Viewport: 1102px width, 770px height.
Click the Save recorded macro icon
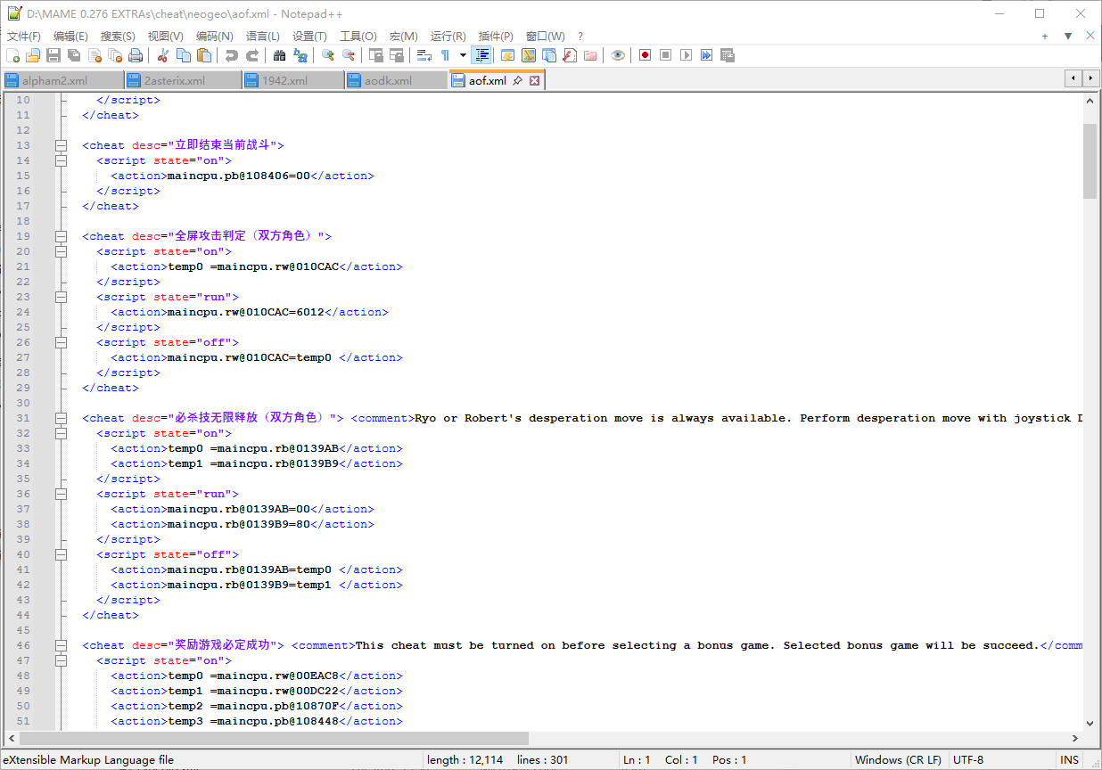point(727,55)
